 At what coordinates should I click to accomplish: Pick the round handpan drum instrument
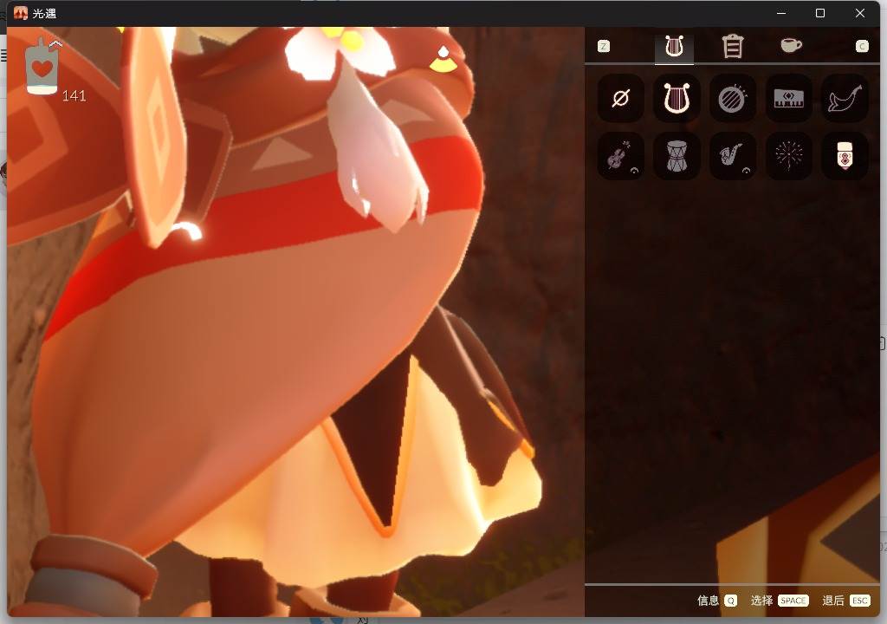[x=732, y=99]
